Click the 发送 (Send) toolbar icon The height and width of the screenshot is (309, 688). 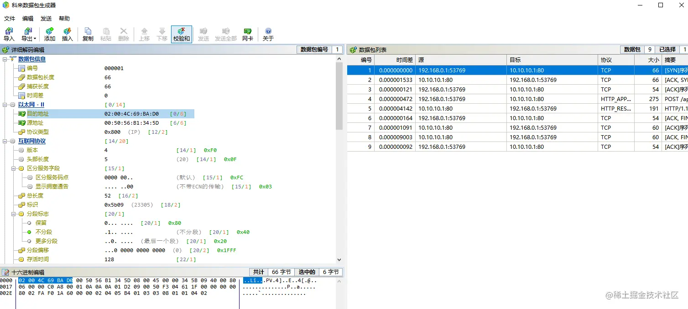pos(203,31)
